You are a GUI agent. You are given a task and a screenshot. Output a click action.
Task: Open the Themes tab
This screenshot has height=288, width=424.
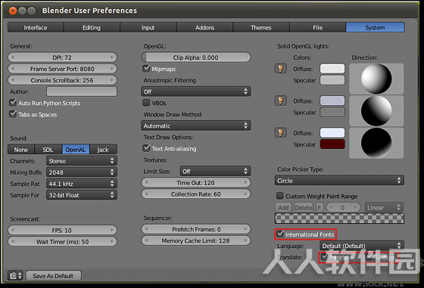[261, 27]
